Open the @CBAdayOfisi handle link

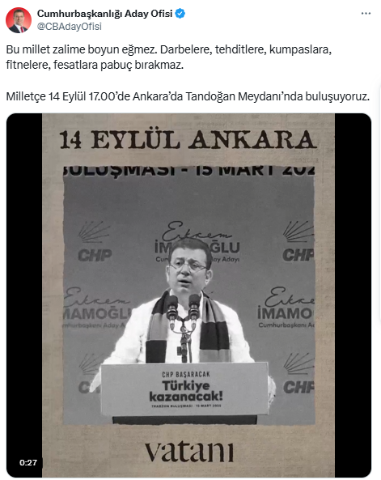[x=69, y=27]
